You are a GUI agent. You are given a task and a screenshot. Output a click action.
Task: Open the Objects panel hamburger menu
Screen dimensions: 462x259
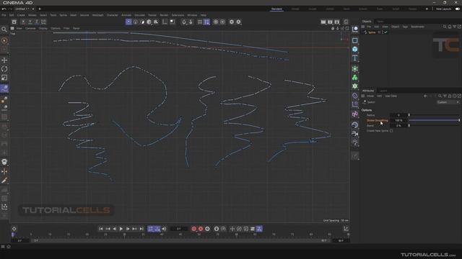click(x=363, y=27)
